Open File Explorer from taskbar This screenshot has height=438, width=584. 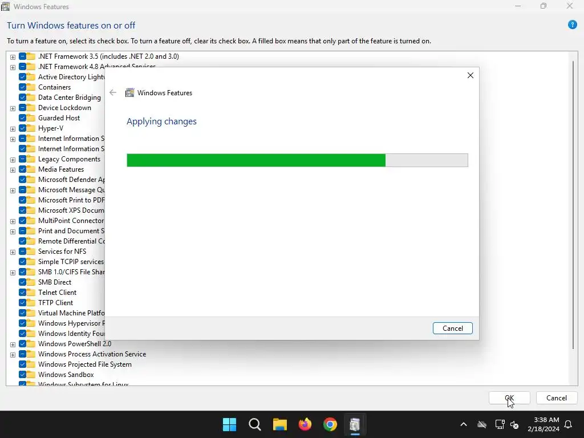click(279, 424)
